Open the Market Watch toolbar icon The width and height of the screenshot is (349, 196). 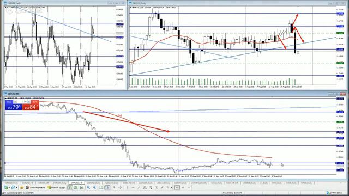tap(22, 187)
